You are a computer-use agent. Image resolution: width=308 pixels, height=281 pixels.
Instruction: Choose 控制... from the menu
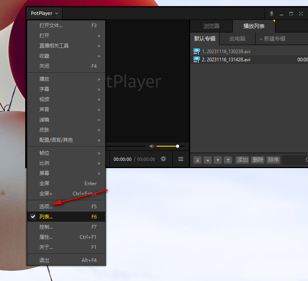pos(66,227)
